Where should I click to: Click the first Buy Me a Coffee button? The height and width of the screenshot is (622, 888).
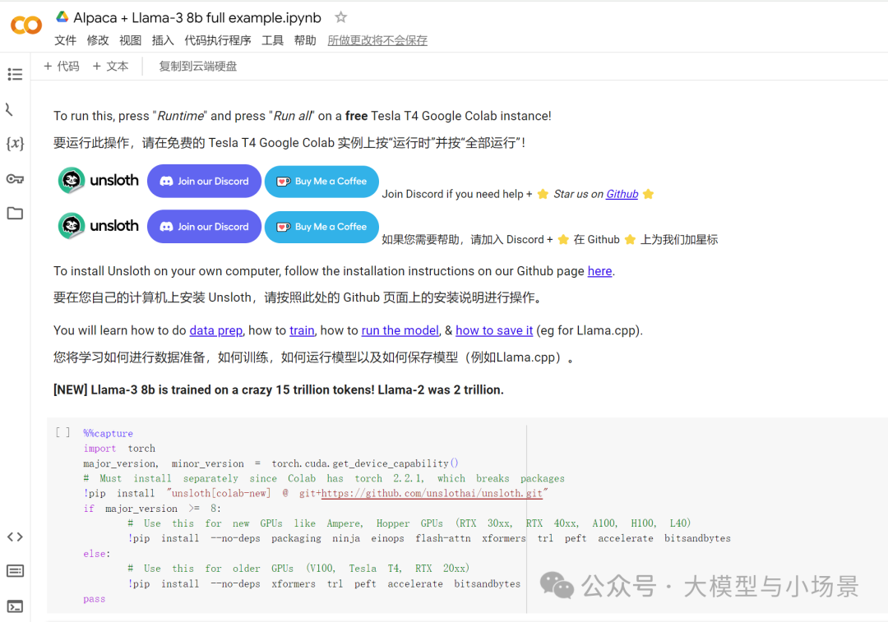pyautogui.click(x=321, y=182)
